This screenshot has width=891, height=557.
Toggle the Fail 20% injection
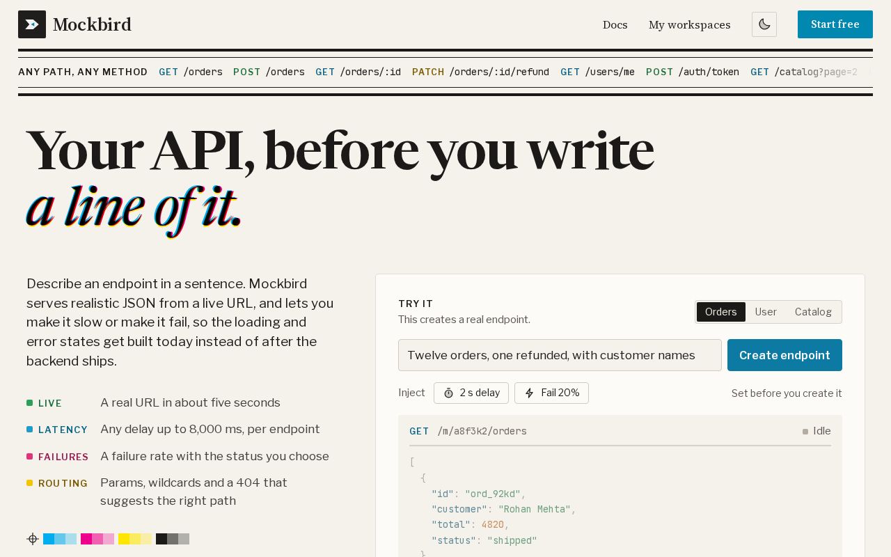tap(551, 393)
